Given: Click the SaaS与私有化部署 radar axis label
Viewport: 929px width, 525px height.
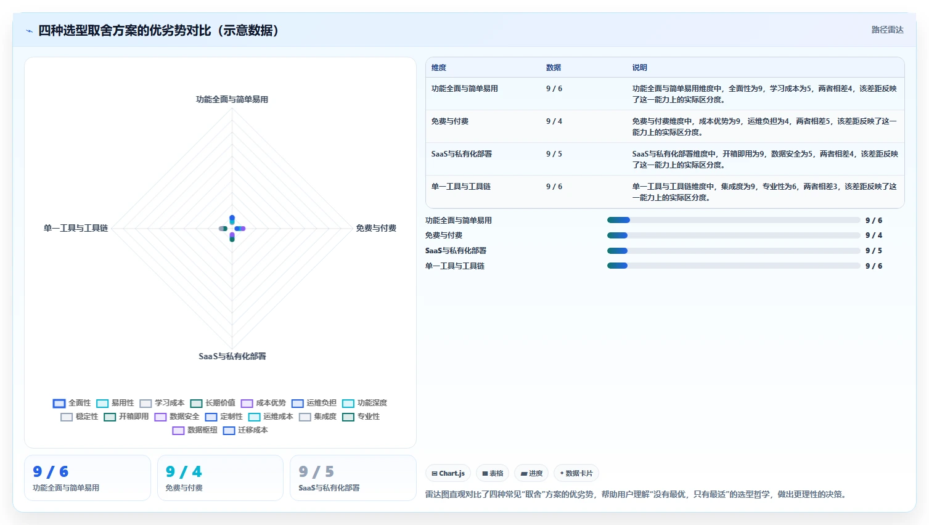Looking at the screenshot, I should pyautogui.click(x=232, y=357).
